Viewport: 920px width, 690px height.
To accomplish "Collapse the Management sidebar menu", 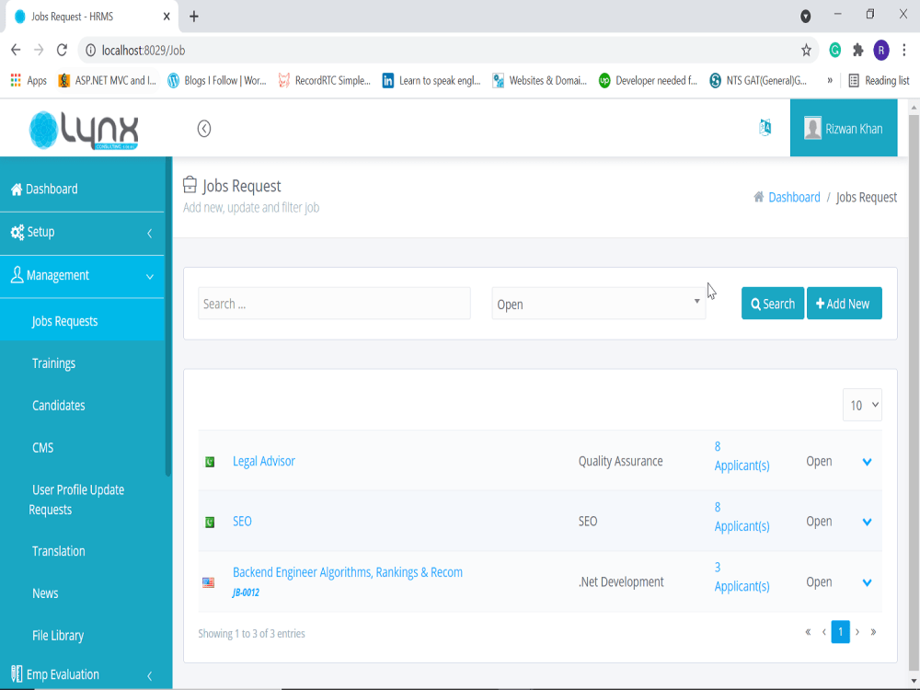I will pos(82,276).
